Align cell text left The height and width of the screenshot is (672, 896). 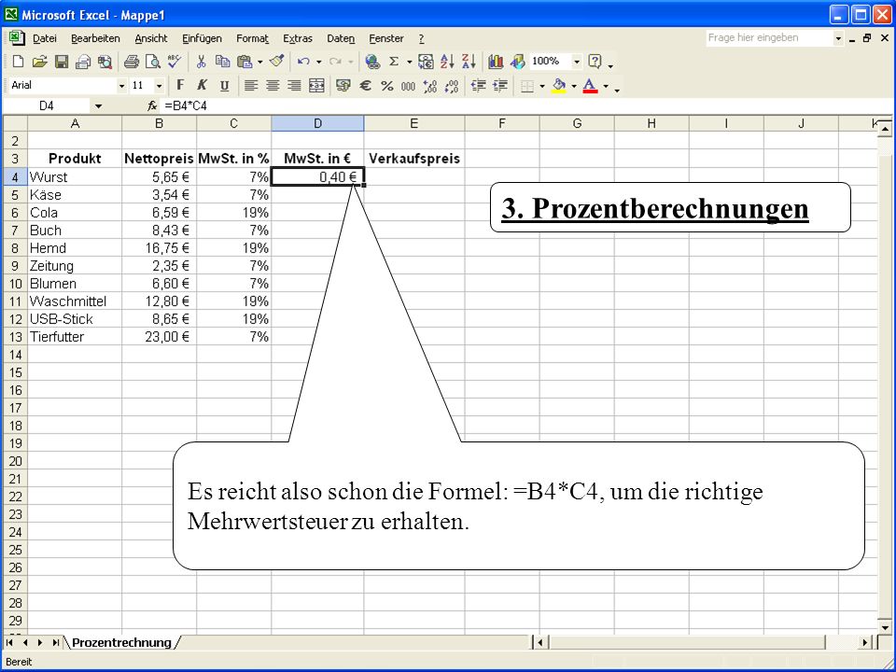[x=250, y=86]
